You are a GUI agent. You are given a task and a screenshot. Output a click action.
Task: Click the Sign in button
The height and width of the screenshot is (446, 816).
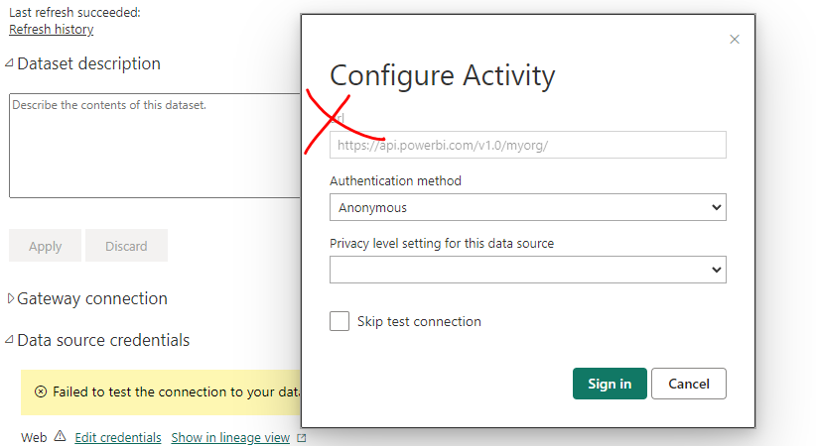coord(610,384)
